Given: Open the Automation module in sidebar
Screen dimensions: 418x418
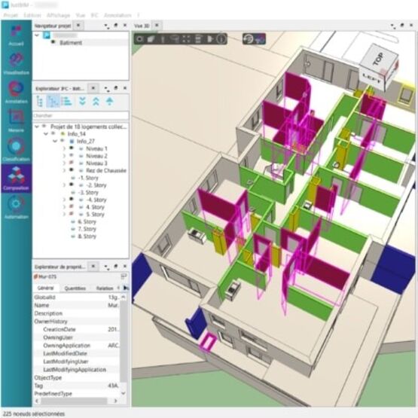Looking at the screenshot, I should point(16,208).
